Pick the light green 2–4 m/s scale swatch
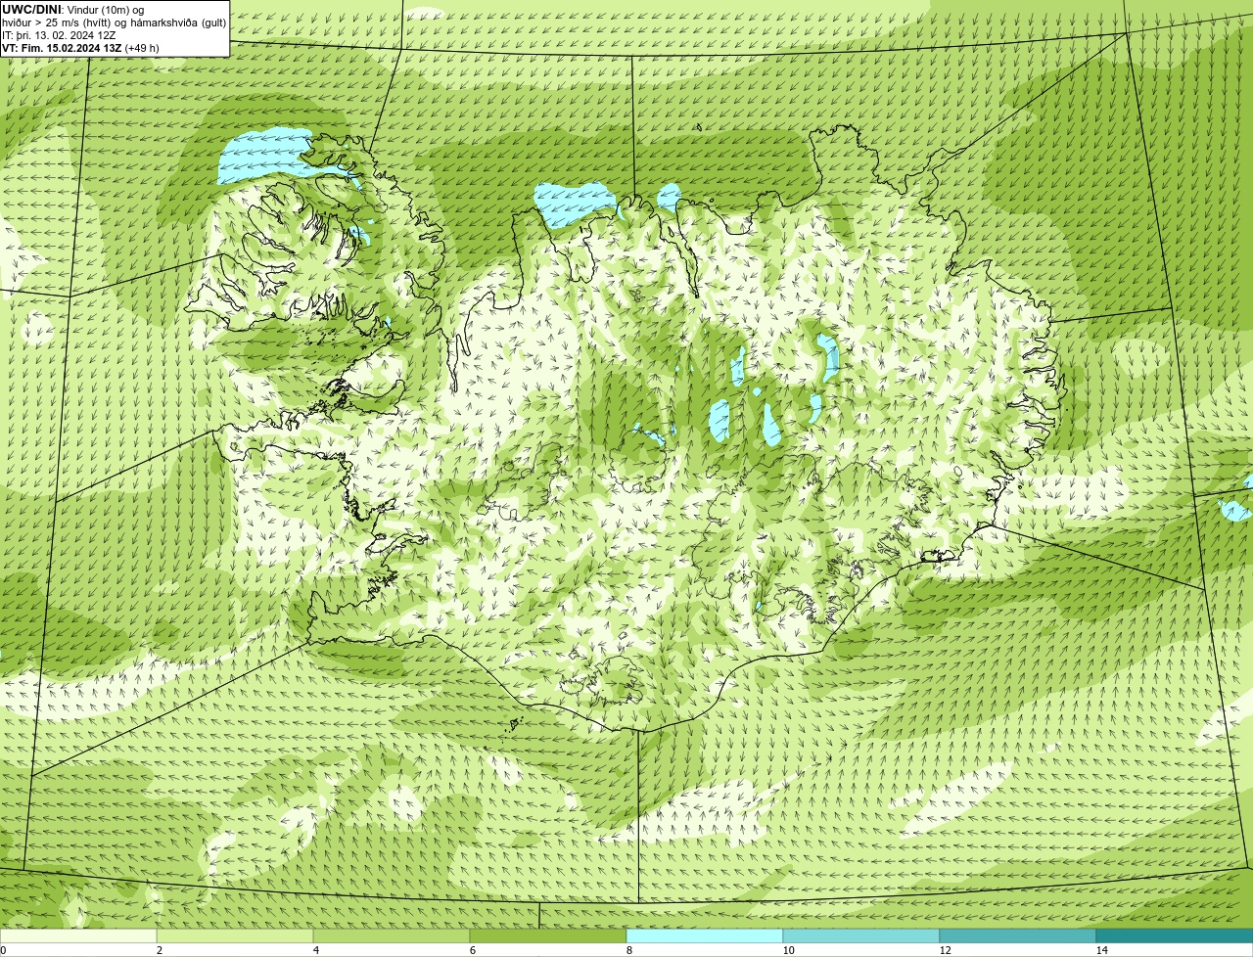 point(235,935)
